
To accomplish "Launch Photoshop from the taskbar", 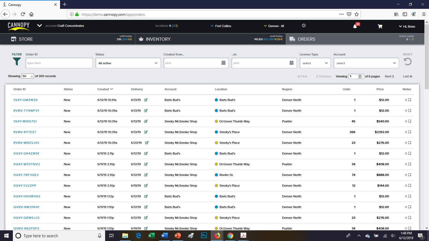I will 204,236.
